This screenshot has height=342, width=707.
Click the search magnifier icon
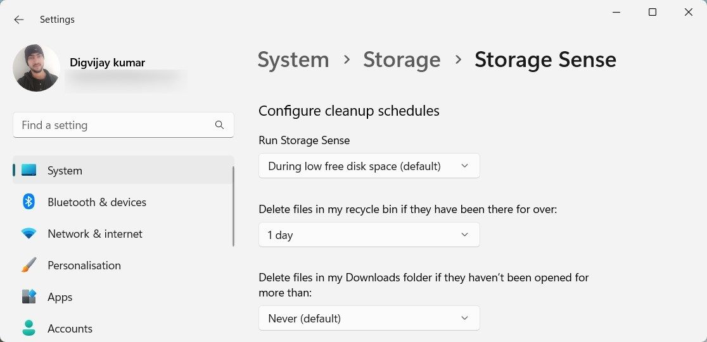pyautogui.click(x=220, y=125)
